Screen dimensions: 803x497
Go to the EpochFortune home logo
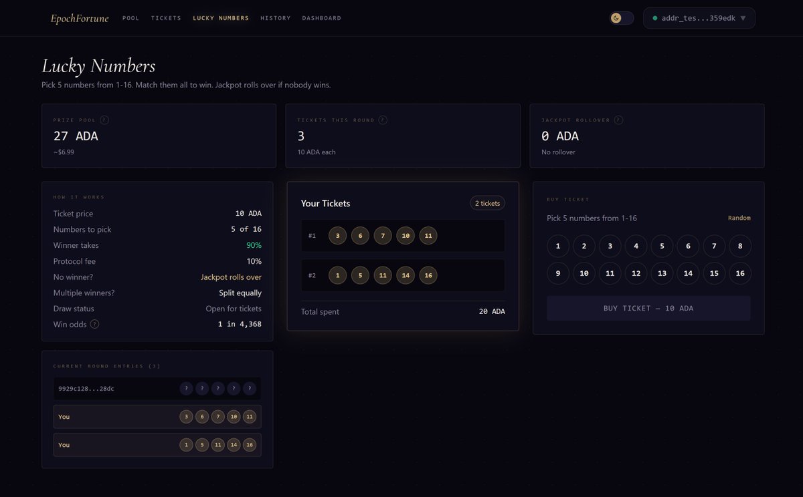coord(80,18)
